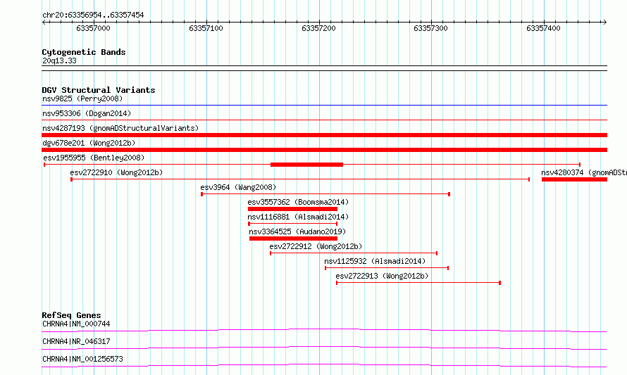Viewport: 627px width, 375px height.
Task: Open gene CHRNA4|NM_000744 label
Action: point(76,324)
